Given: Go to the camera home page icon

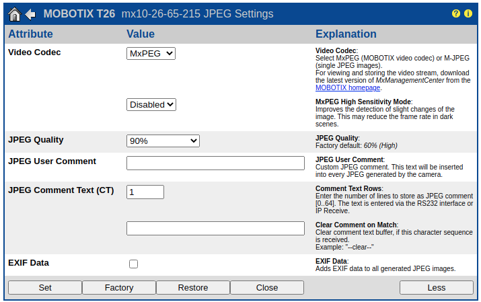Looking at the screenshot, I should coord(14,14).
